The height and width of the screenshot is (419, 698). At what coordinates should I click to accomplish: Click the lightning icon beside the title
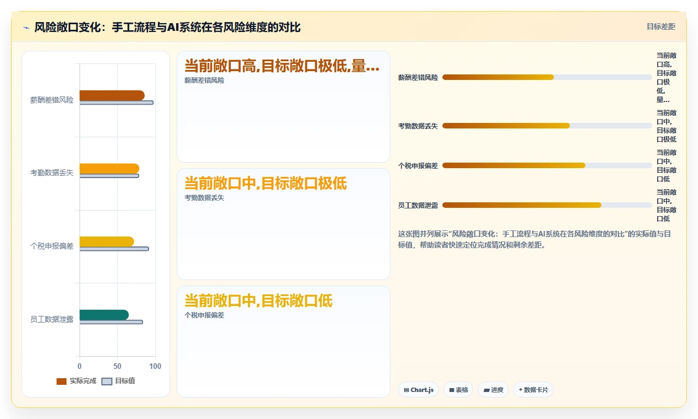pyautogui.click(x=26, y=28)
